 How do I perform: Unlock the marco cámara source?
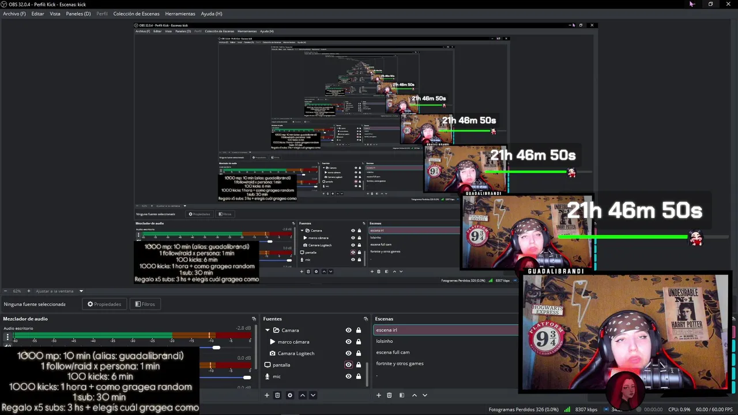pyautogui.click(x=359, y=342)
